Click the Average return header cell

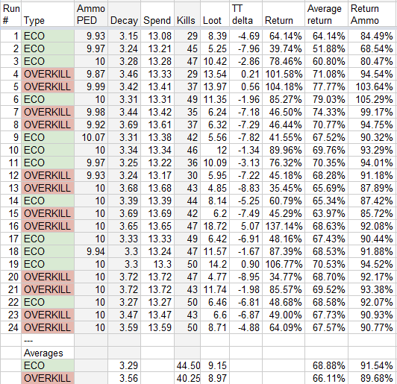tap(326, 14)
